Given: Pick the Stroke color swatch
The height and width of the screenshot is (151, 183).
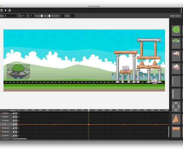Looking at the screenshot, I should coord(49,16).
